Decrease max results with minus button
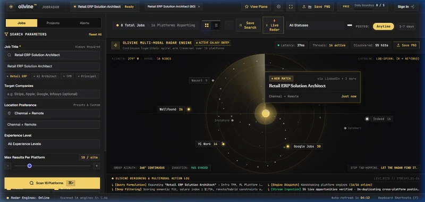Image resolution: width=425 pixels, height=202 pixels. point(7,166)
